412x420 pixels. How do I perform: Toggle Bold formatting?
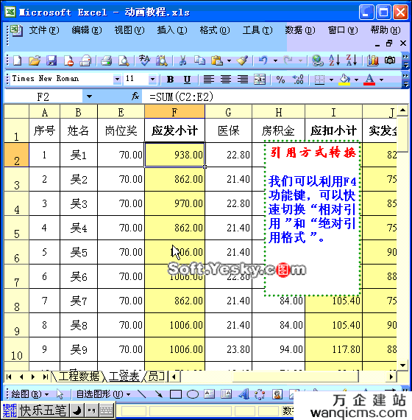click(x=170, y=80)
